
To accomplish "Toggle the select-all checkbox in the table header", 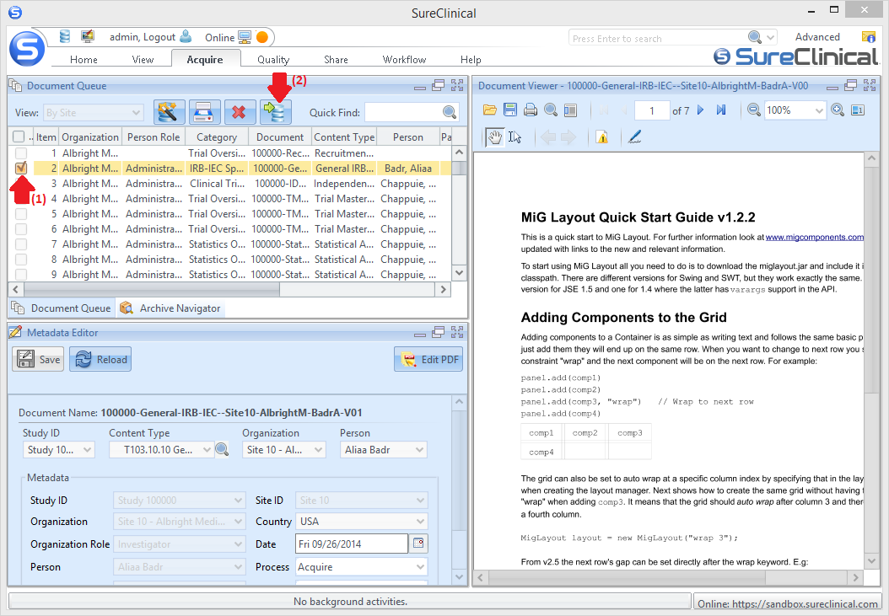I will tap(19, 137).
